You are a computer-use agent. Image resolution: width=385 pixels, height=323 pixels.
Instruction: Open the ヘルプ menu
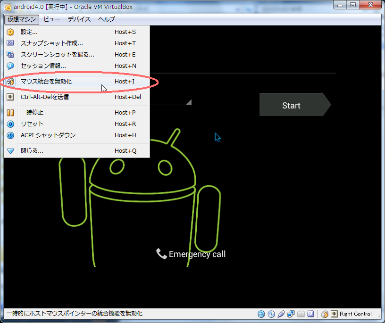[106, 19]
